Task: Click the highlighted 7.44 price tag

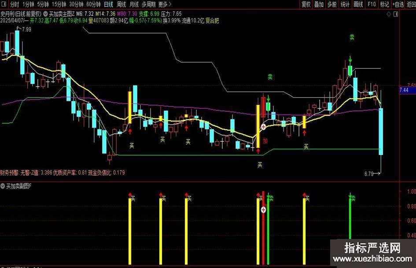Action: tap(408, 90)
